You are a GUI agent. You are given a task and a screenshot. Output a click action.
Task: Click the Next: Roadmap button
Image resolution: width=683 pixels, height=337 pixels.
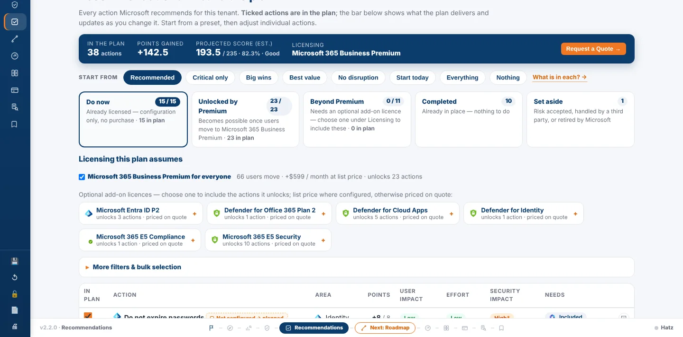385,328
